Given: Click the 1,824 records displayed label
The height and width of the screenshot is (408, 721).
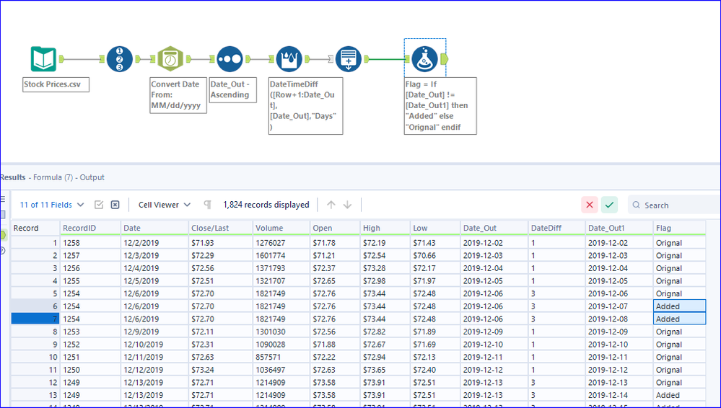Looking at the screenshot, I should (x=266, y=205).
